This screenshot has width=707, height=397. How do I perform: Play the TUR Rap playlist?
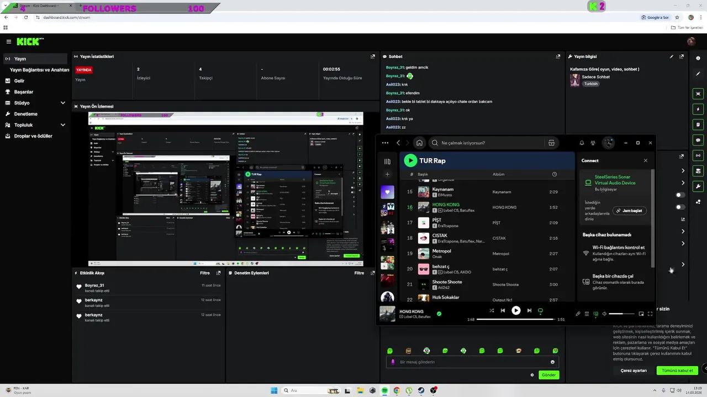tap(410, 160)
